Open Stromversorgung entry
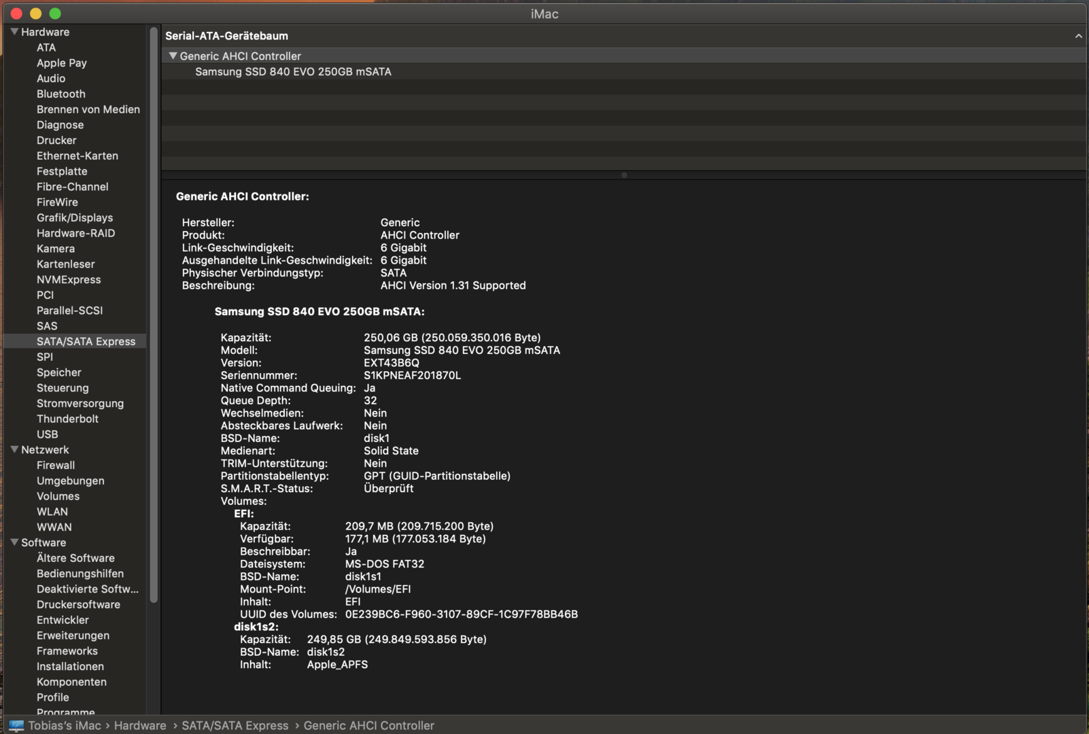 [x=80, y=404]
